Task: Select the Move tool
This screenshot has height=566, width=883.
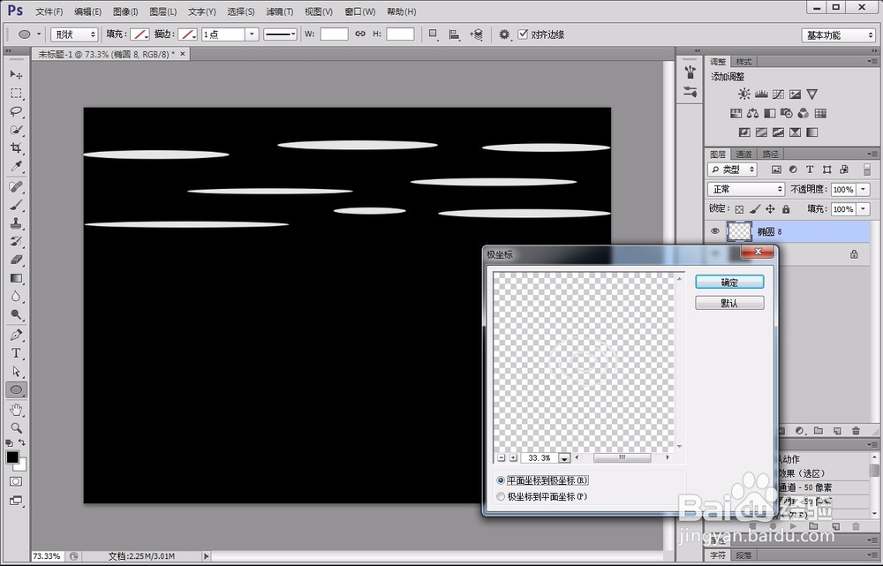Action: pyautogui.click(x=16, y=74)
